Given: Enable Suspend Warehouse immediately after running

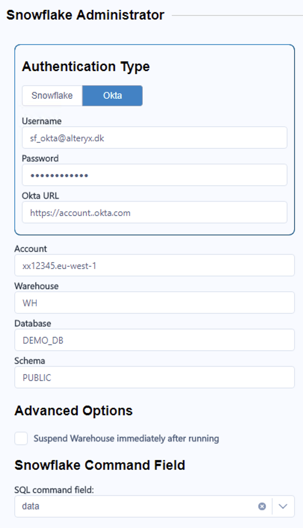Looking at the screenshot, I should [x=21, y=438].
